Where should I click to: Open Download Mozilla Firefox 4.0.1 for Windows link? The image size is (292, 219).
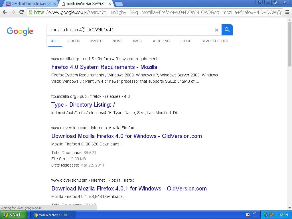pyautogui.click(x=129, y=188)
